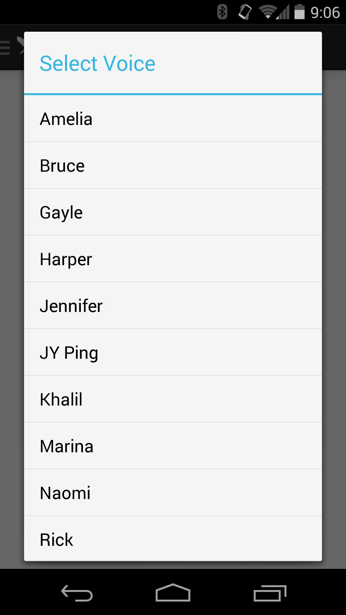The width and height of the screenshot is (346, 615).
Task: Select the JY Ping voice
Action: (173, 353)
